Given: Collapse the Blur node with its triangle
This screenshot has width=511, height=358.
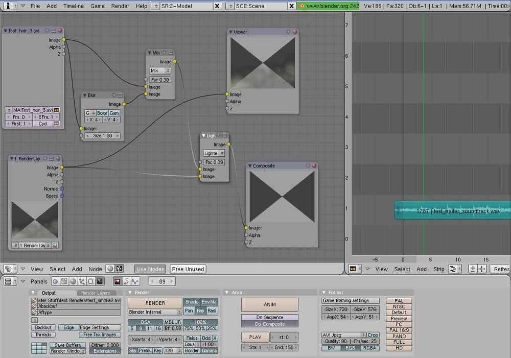Looking at the screenshot, I should click(x=85, y=96).
